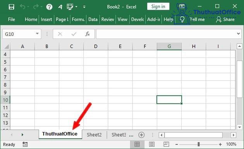Click the horizontal scrollbar right arrow
The height and width of the screenshot is (149, 244).
[x=234, y=135]
